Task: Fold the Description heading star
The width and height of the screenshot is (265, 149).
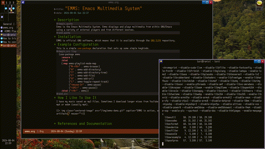Action: [x=55, y=20]
